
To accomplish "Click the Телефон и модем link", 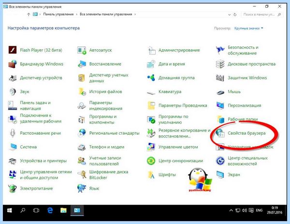I will click(107, 147).
